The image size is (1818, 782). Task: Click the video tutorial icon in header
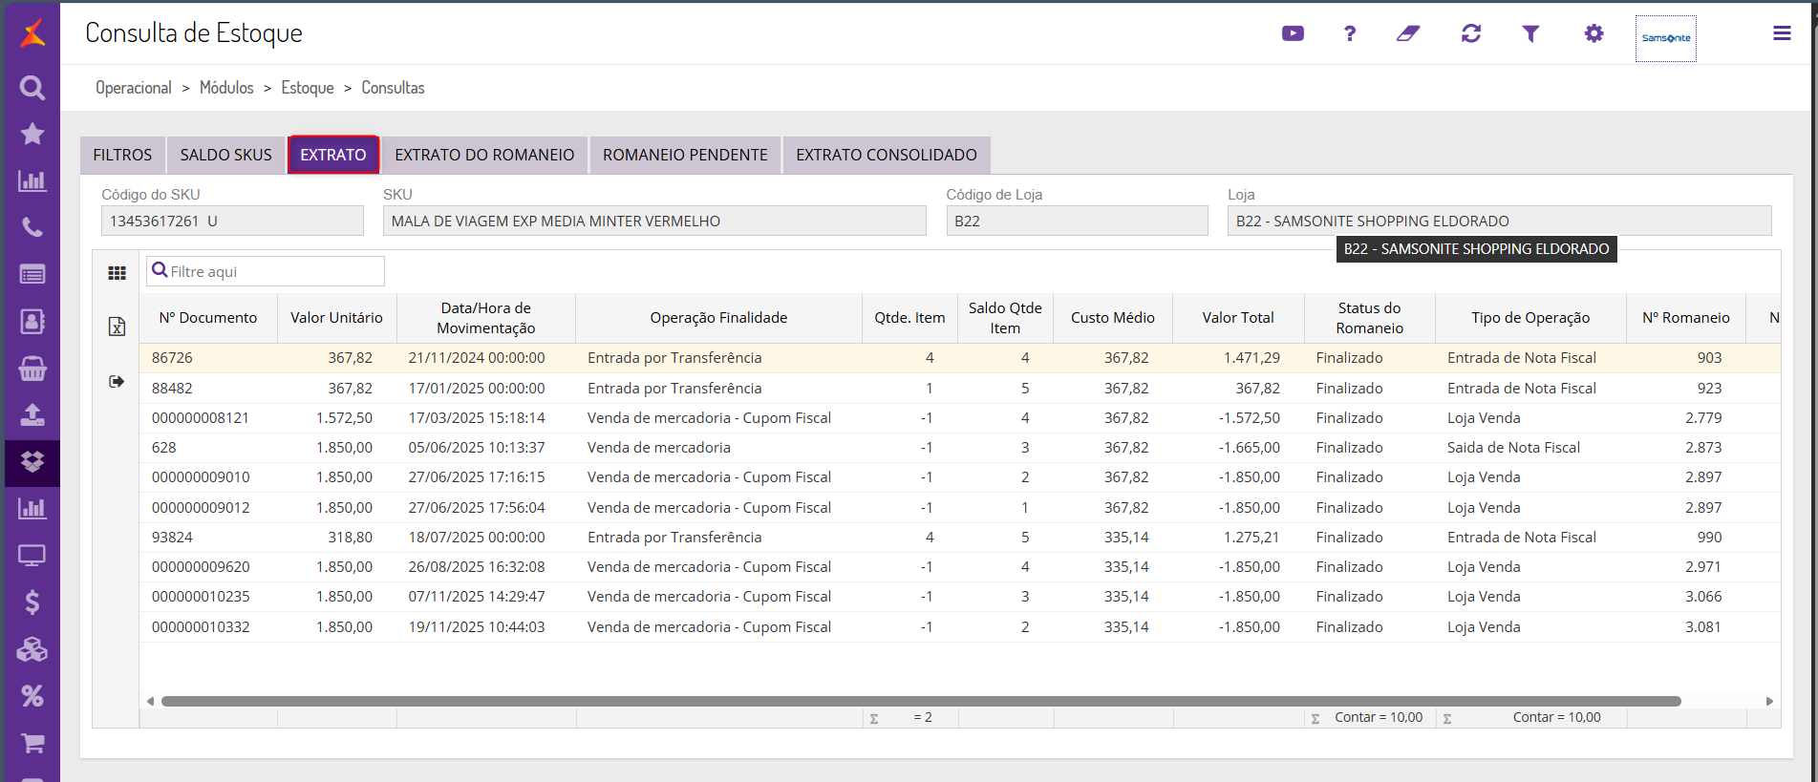(1293, 33)
